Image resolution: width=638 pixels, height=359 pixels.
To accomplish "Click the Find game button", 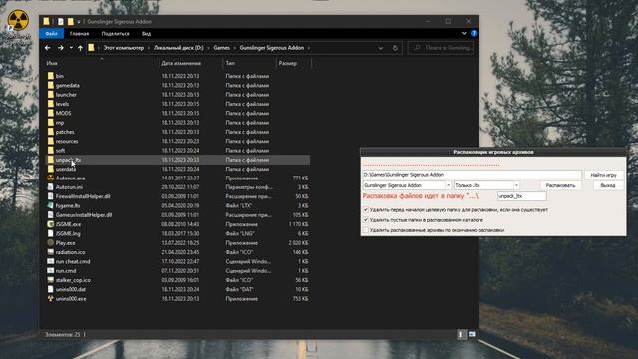I will pyautogui.click(x=603, y=175).
